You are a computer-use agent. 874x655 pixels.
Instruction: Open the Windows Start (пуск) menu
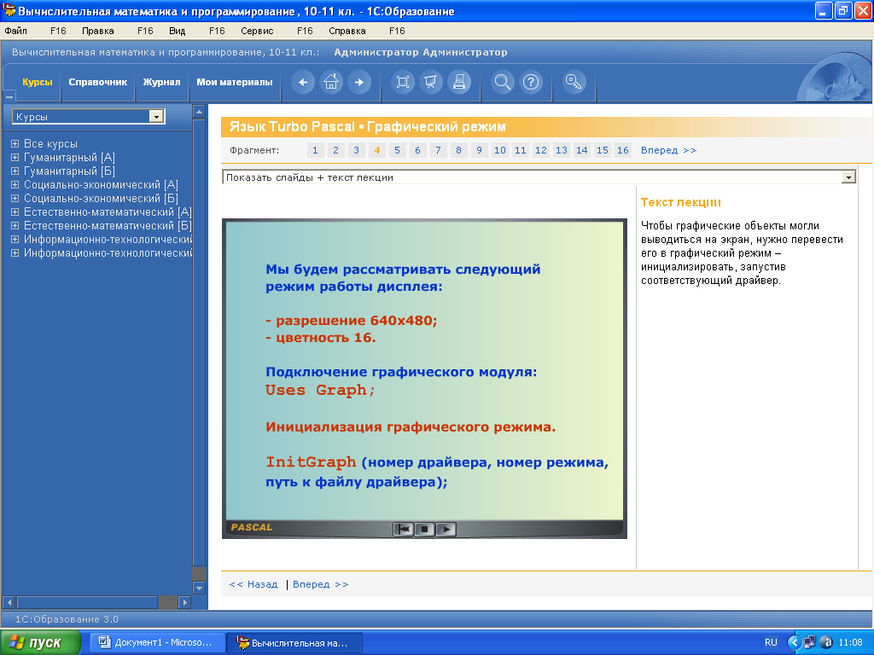click(x=40, y=642)
